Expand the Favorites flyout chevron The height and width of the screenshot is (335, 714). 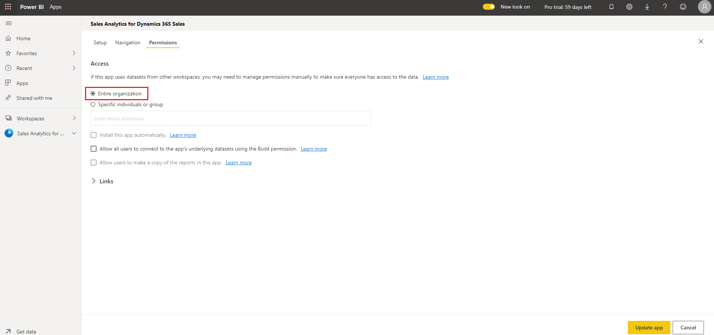coord(74,53)
